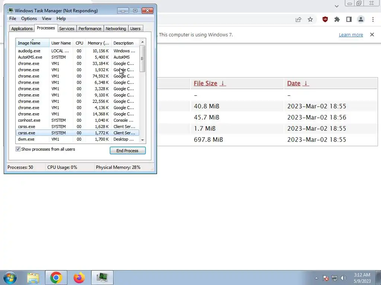This screenshot has width=381, height=285.
Task: Open the Chrome extensions puzzle icon
Action: pyautogui.click(x=337, y=19)
